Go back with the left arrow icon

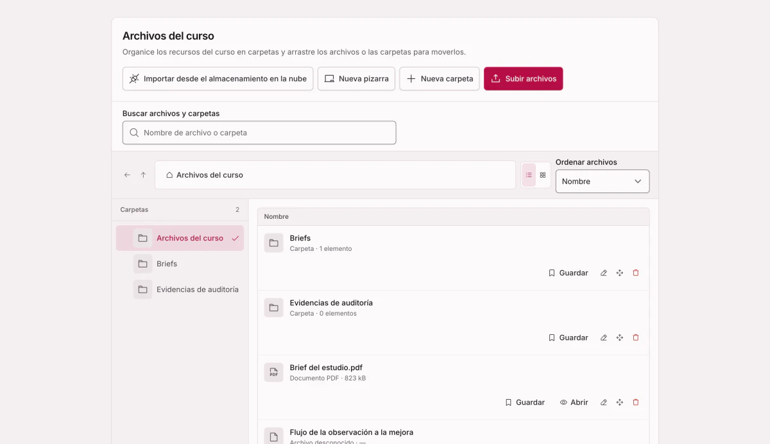coord(127,175)
